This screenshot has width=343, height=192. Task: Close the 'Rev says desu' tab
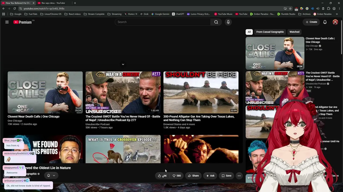click(x=69, y=3)
